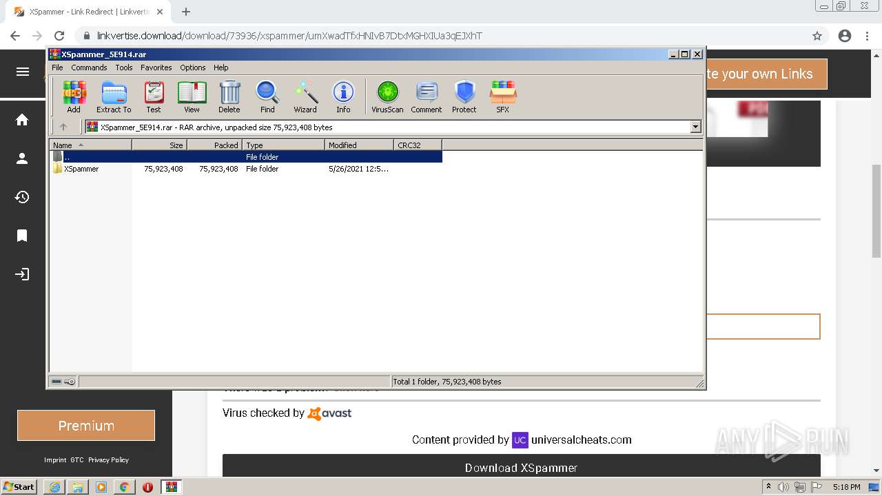
Task: Click the bookmark sidebar icon
Action: coord(22,236)
